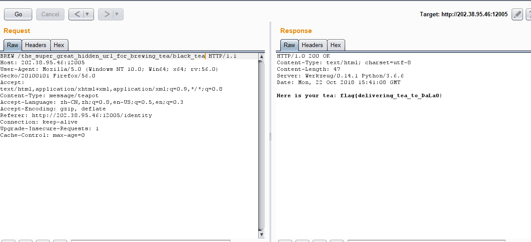The width and height of the screenshot is (531, 242).
Task: Go back to previous request in history
Action: (77, 14)
